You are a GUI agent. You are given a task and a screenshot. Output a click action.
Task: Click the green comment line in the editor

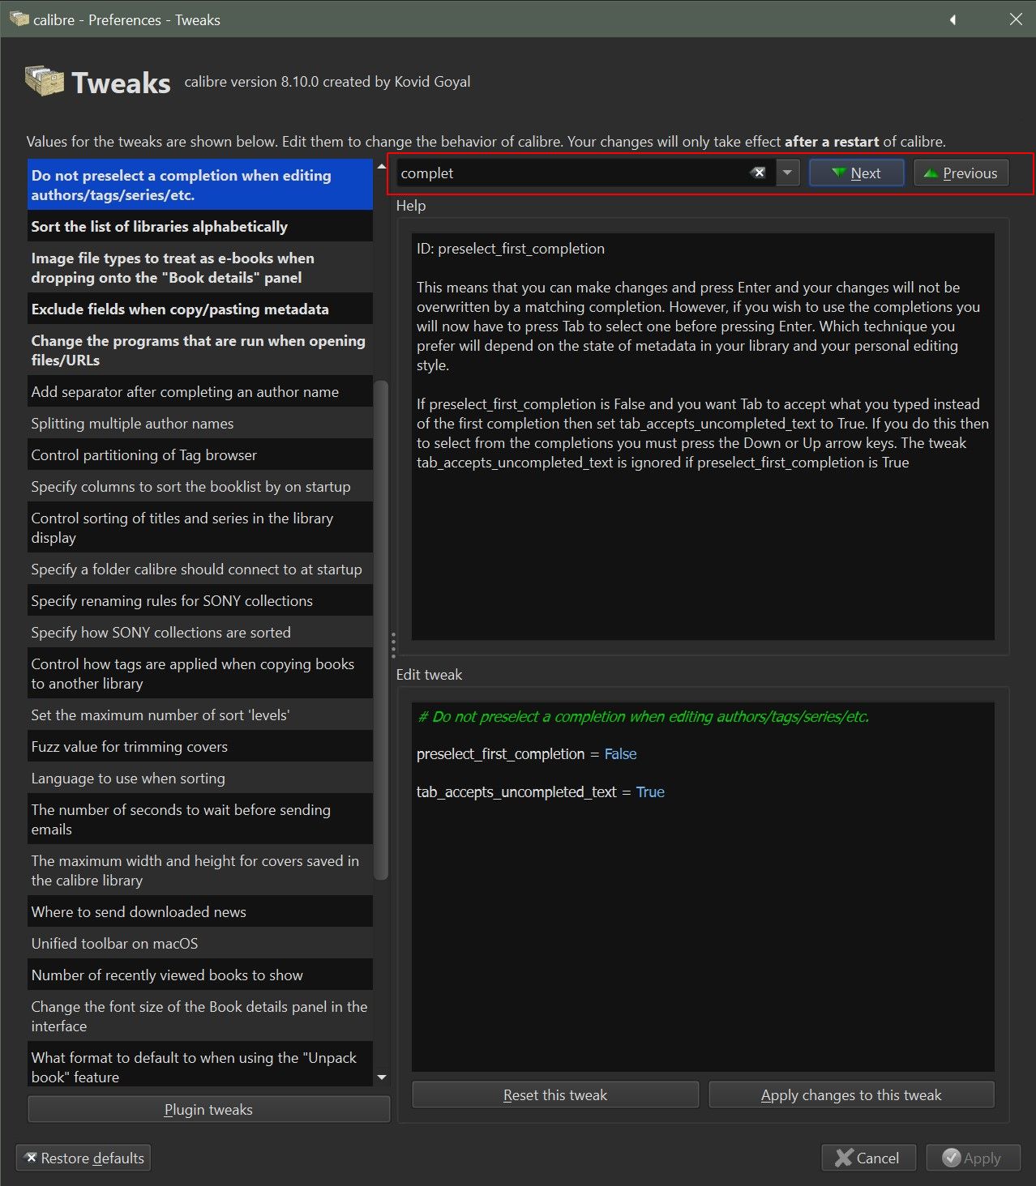tap(643, 717)
